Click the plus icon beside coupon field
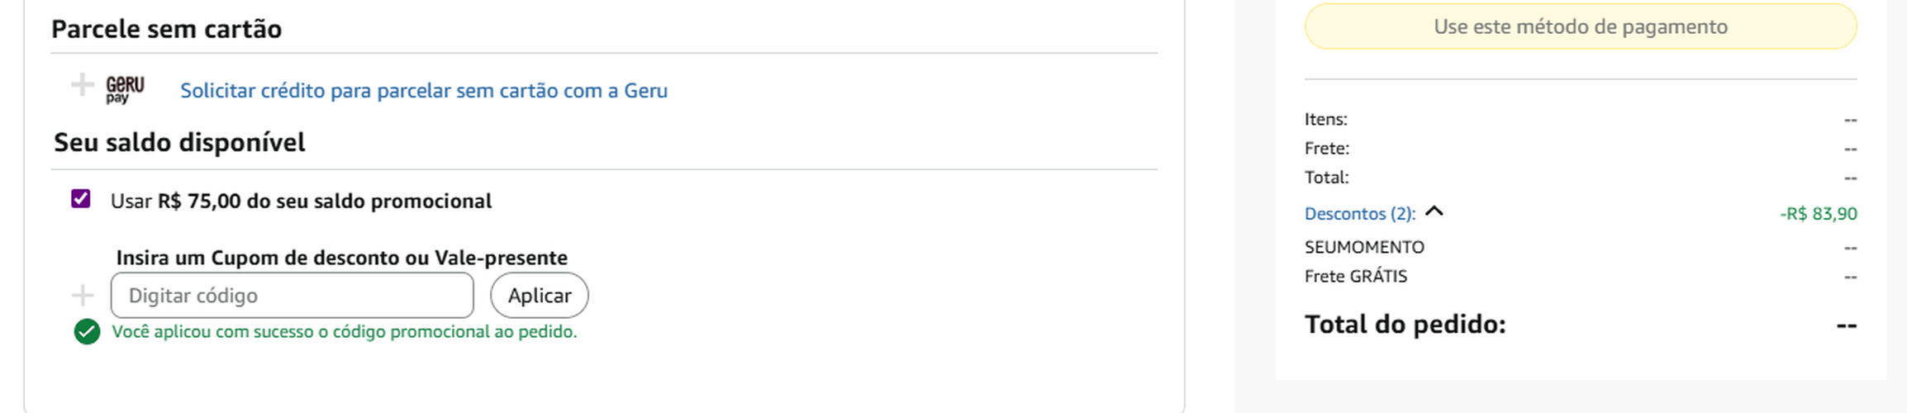Viewport: 1907px width, 413px height. click(x=83, y=295)
